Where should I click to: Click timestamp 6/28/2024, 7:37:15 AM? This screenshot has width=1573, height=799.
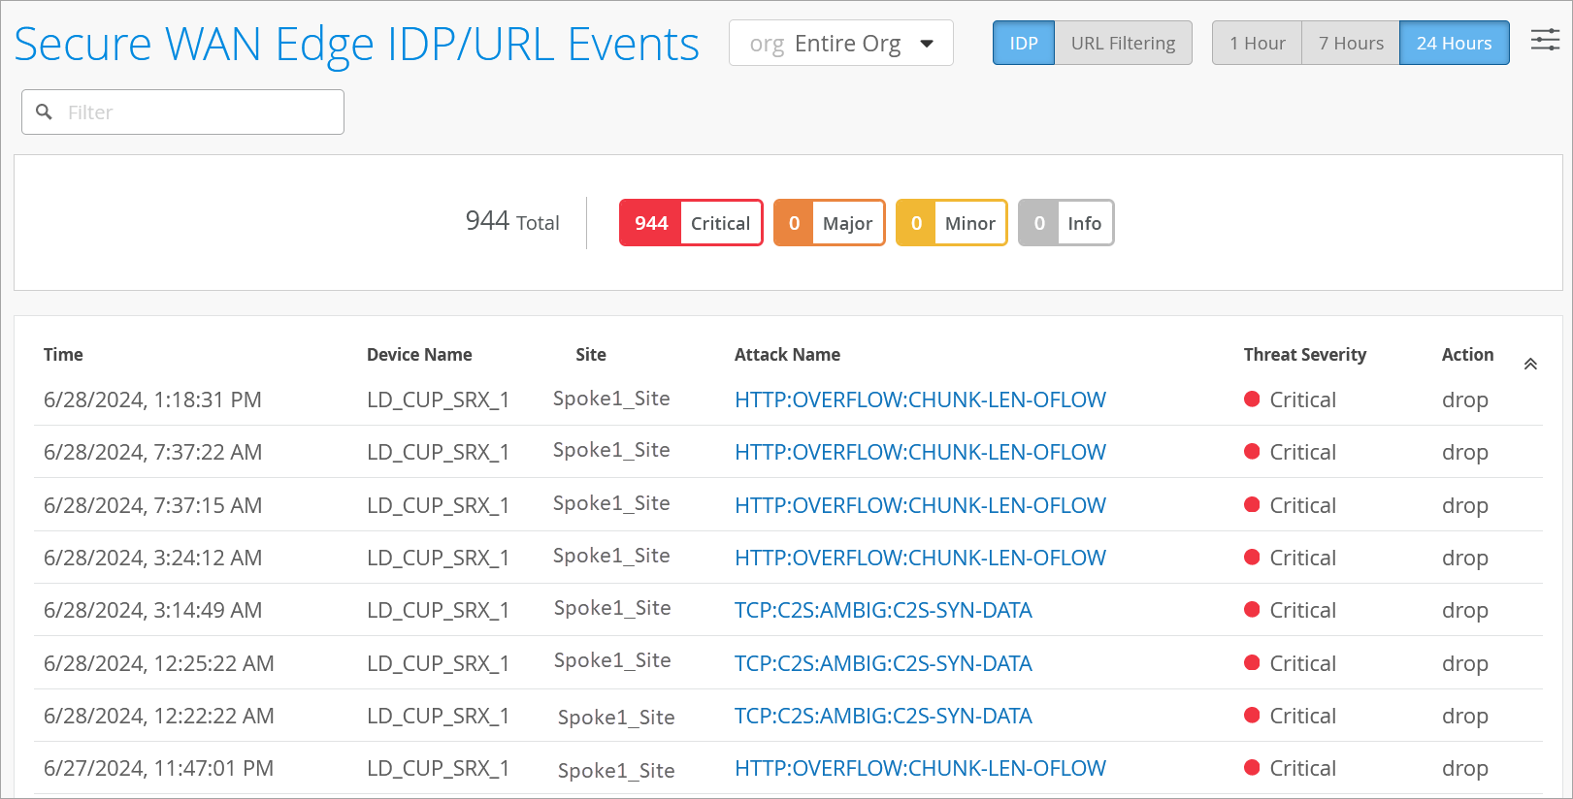tap(152, 505)
